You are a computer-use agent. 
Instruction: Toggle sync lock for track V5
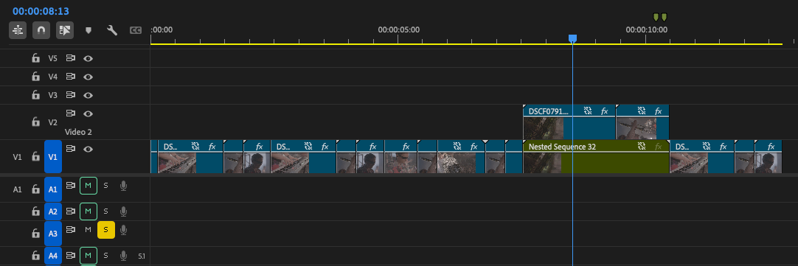[x=71, y=58]
